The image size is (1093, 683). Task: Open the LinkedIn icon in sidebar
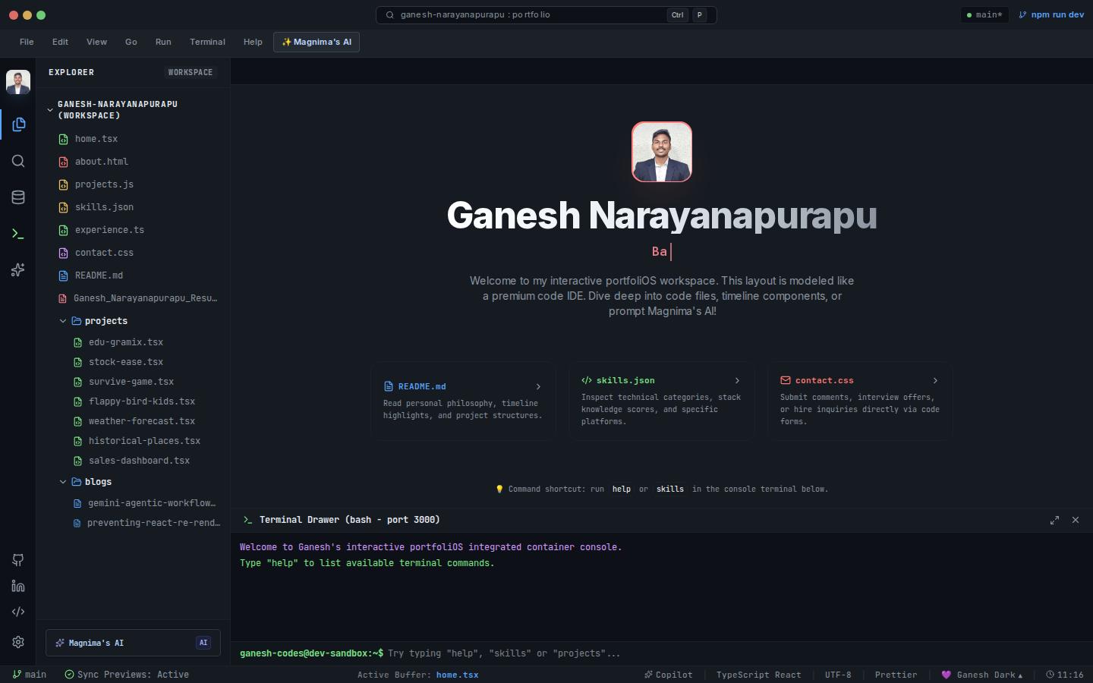(x=18, y=586)
